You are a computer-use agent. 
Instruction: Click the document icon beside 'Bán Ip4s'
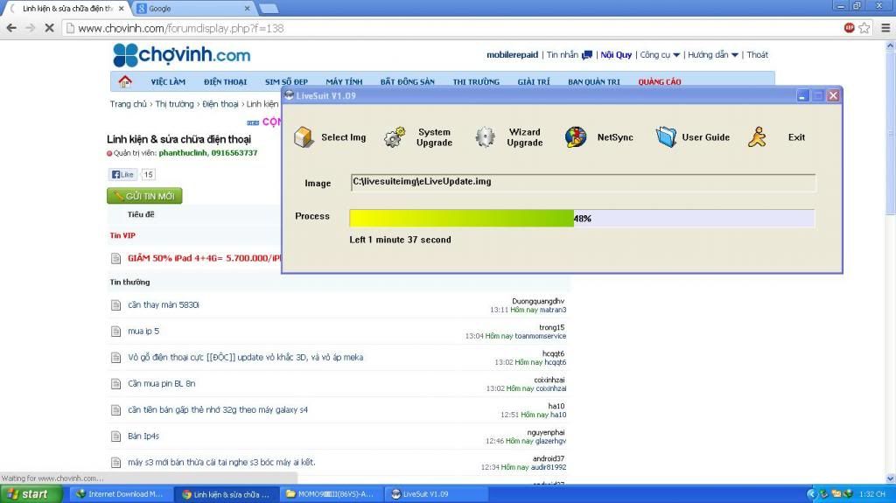(116, 437)
